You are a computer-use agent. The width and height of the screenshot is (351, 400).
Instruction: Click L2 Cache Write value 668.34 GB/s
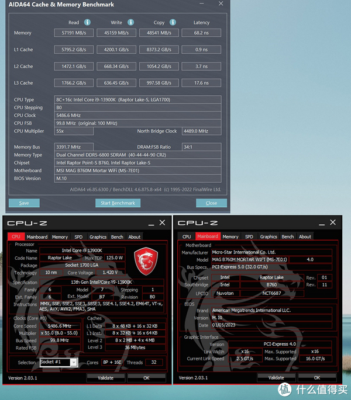[116, 67]
